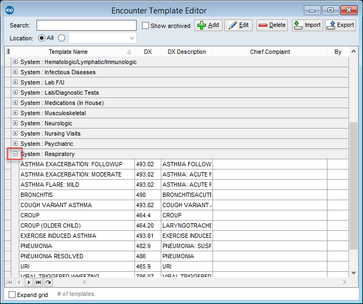The image size is (363, 304).
Task: Expand System : Lab F/U group
Action: (15, 82)
